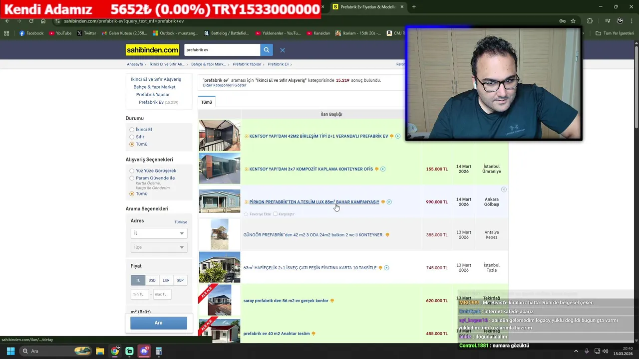The image size is (639, 359).
Task: Open GÜNGÖR PREFABRİK konteyner listing
Action: [314, 235]
